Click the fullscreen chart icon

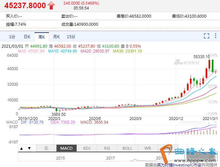click(x=207, y=36)
